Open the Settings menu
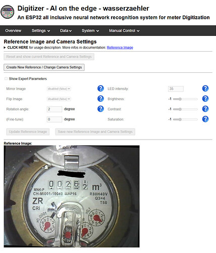 41,31
